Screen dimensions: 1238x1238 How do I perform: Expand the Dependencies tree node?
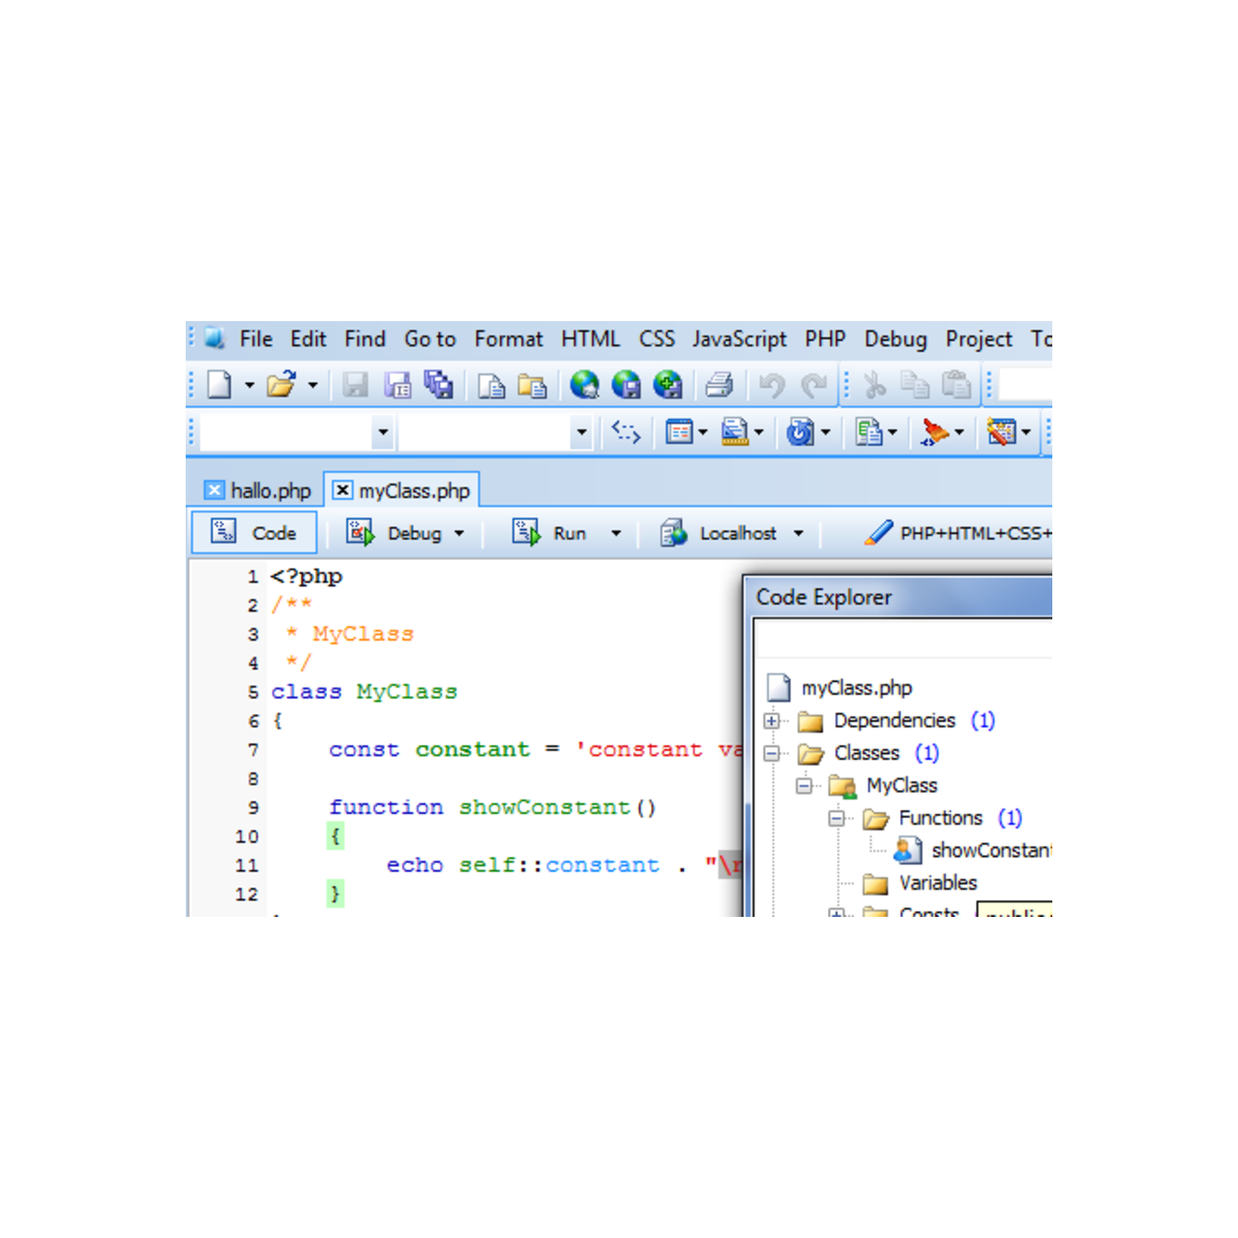coord(772,721)
